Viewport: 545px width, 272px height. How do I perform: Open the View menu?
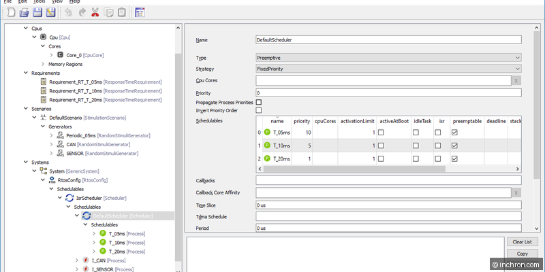click(x=57, y=2)
